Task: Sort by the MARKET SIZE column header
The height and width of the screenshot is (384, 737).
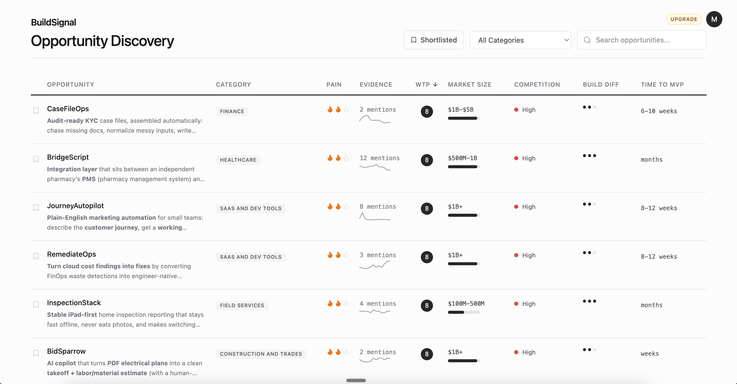Action: click(x=470, y=85)
